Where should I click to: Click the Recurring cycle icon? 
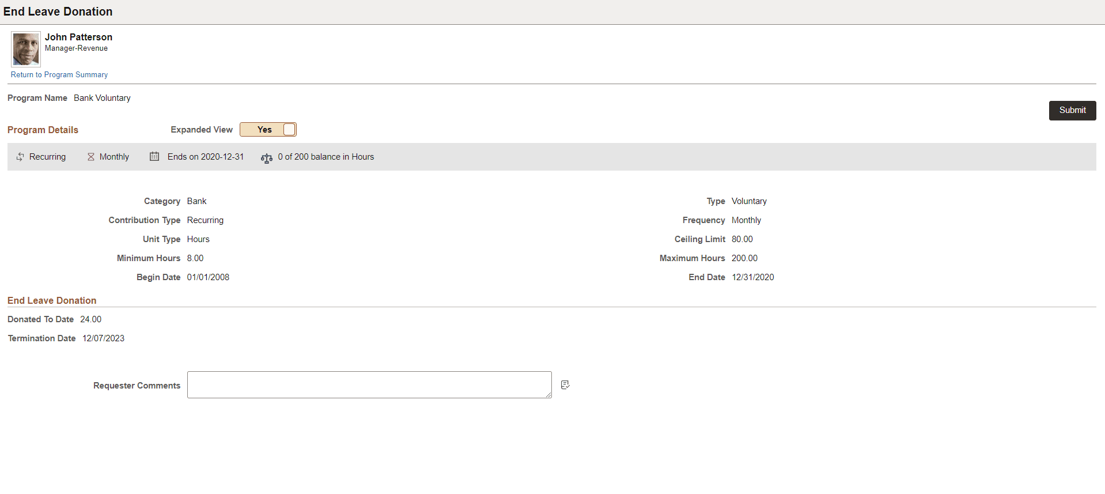[20, 157]
